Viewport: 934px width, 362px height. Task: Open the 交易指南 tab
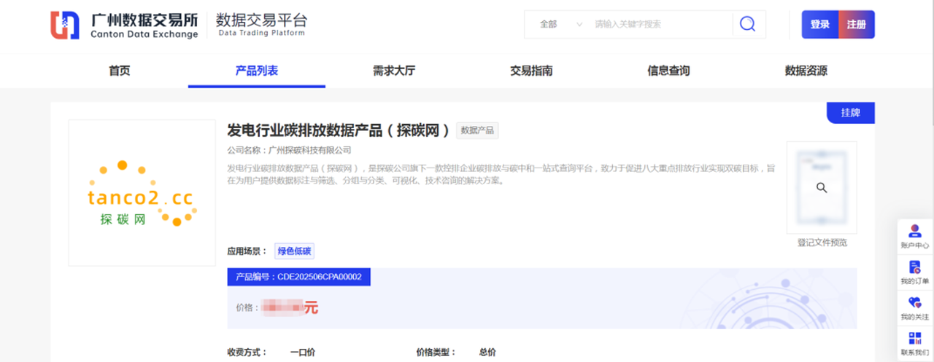pyautogui.click(x=531, y=71)
